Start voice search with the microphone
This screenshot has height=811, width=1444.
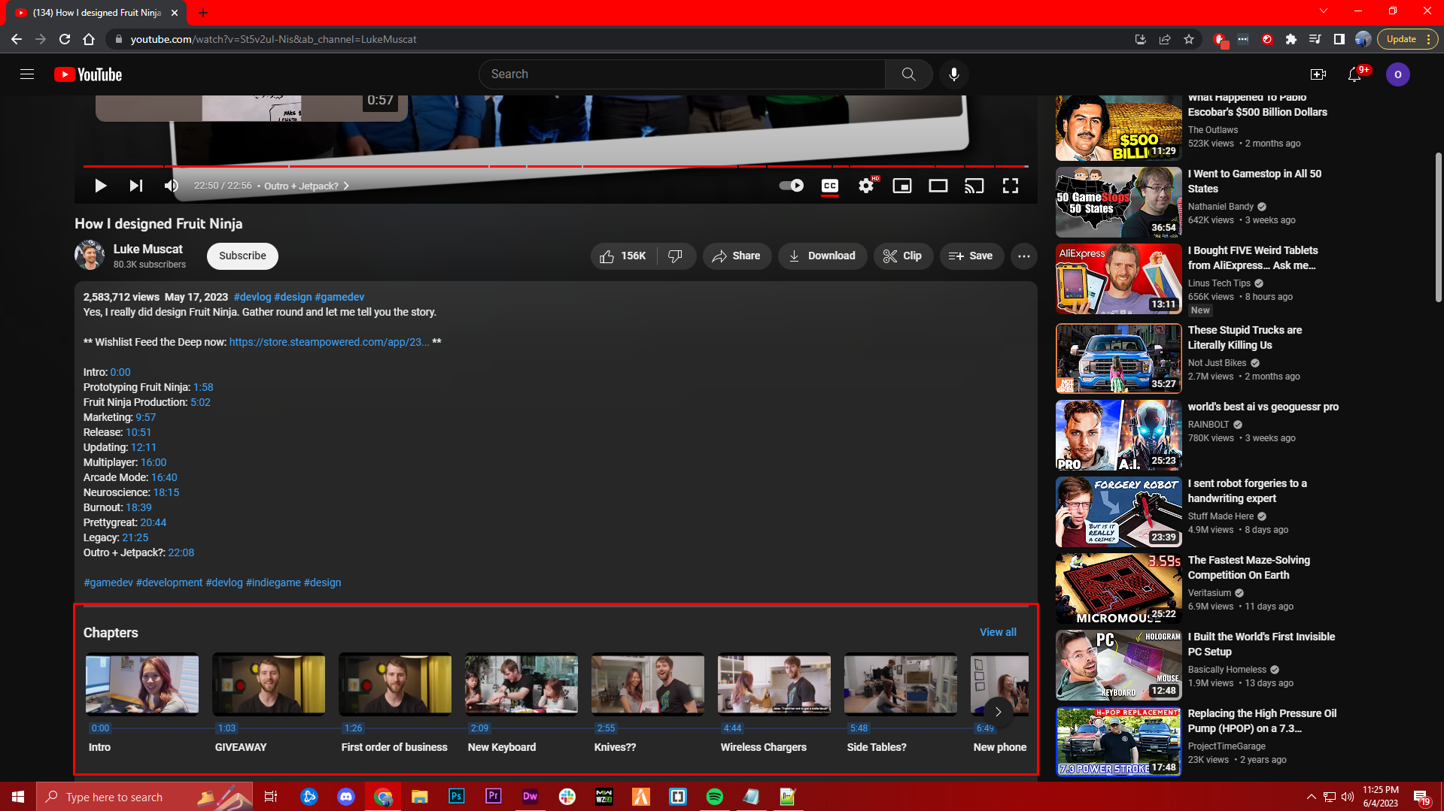click(953, 74)
